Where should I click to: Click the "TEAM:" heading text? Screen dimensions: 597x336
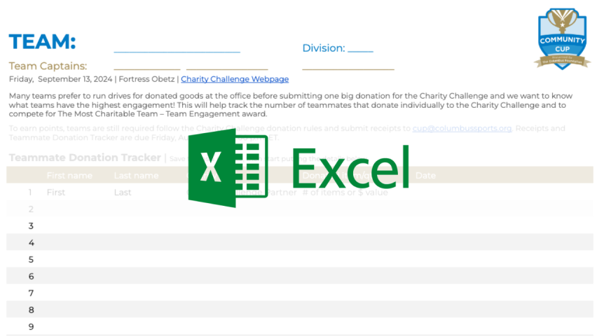coord(42,41)
